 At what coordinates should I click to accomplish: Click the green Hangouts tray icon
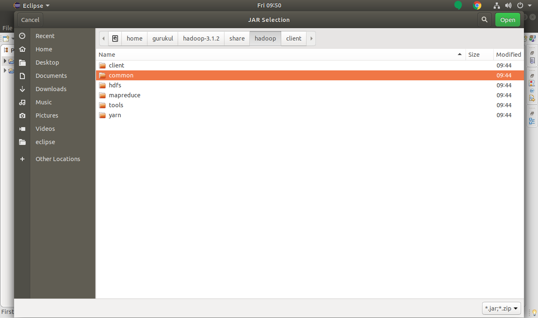tap(458, 6)
